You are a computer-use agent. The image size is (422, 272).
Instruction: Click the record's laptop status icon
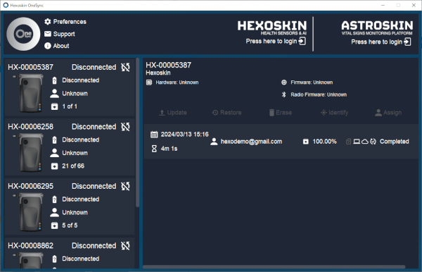357,142
